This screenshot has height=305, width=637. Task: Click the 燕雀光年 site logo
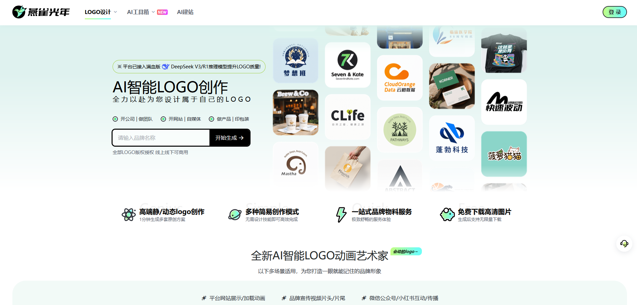(41, 12)
